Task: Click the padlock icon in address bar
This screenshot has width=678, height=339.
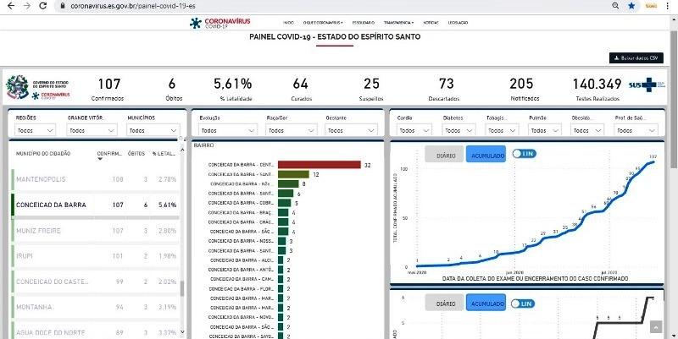Action: point(63,6)
